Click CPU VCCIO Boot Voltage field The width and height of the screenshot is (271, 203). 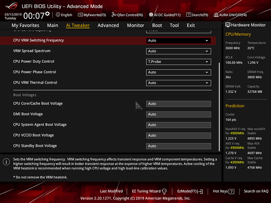click(x=178, y=136)
